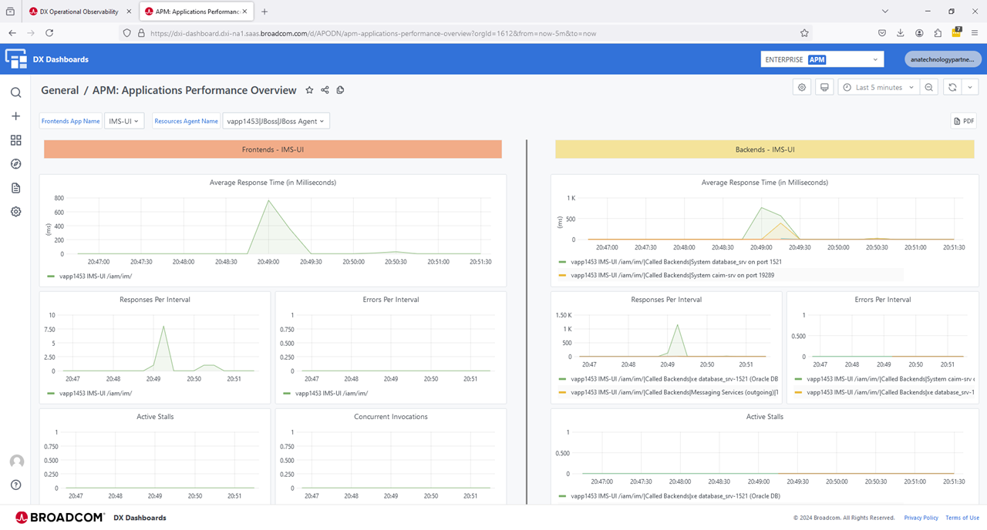Expand the Resources Agent Name dropdown
Image resolution: width=987 pixels, height=530 pixels.
(x=276, y=121)
